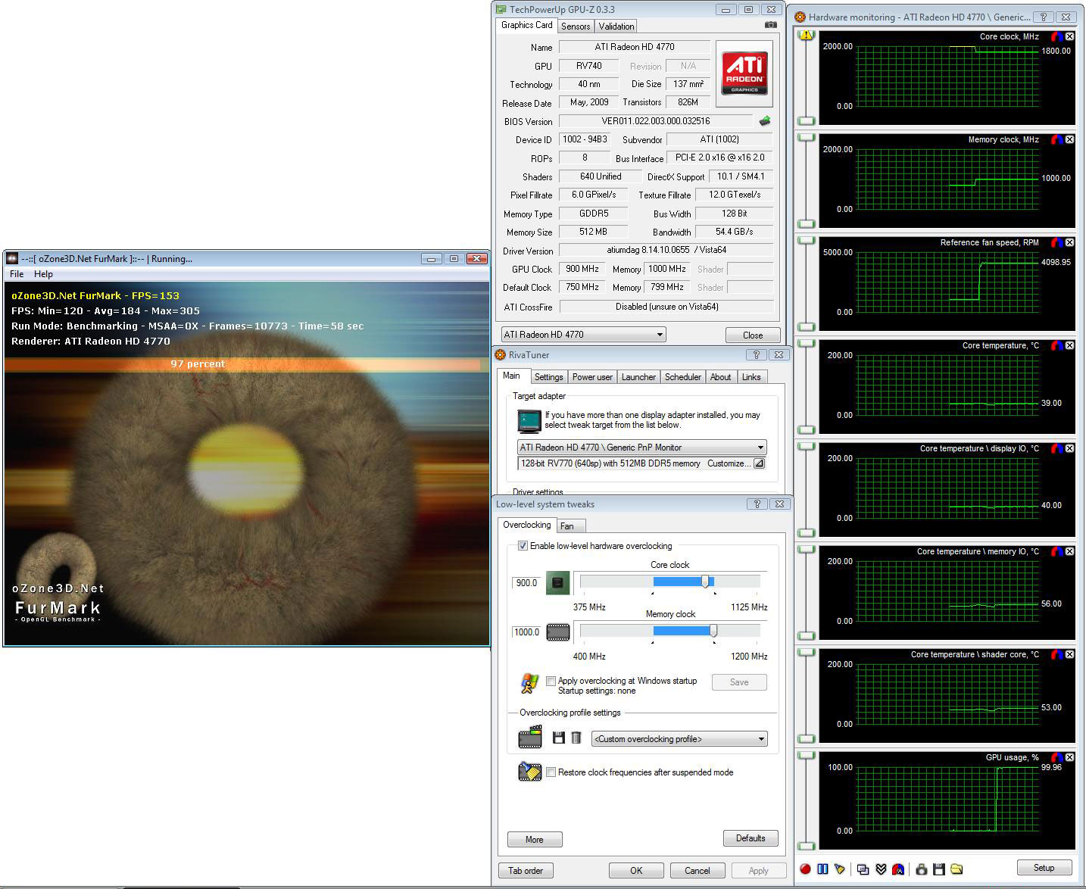
Task: Pause hardware monitoring with the blue pause icon
Action: click(x=822, y=869)
